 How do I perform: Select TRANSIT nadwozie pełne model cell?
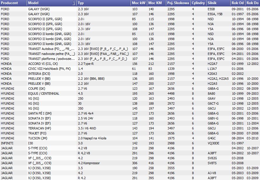(x=51, y=54)
